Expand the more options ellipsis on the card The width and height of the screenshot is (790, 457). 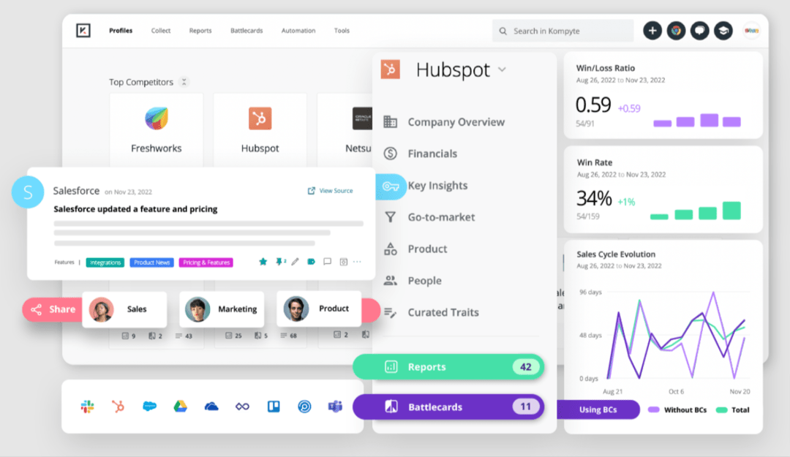click(357, 262)
